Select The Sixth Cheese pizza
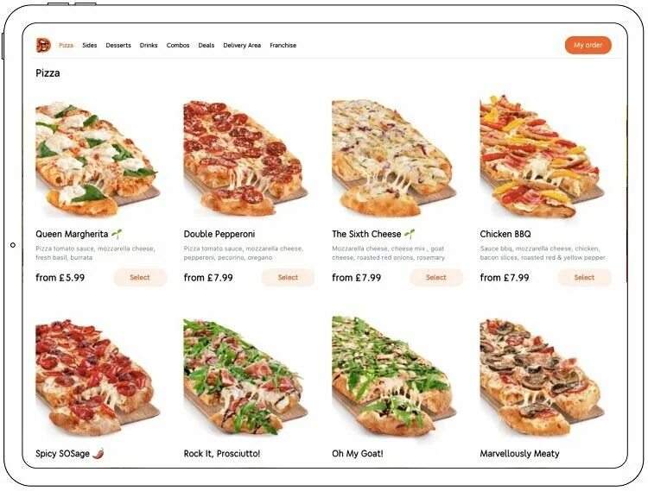 436,277
